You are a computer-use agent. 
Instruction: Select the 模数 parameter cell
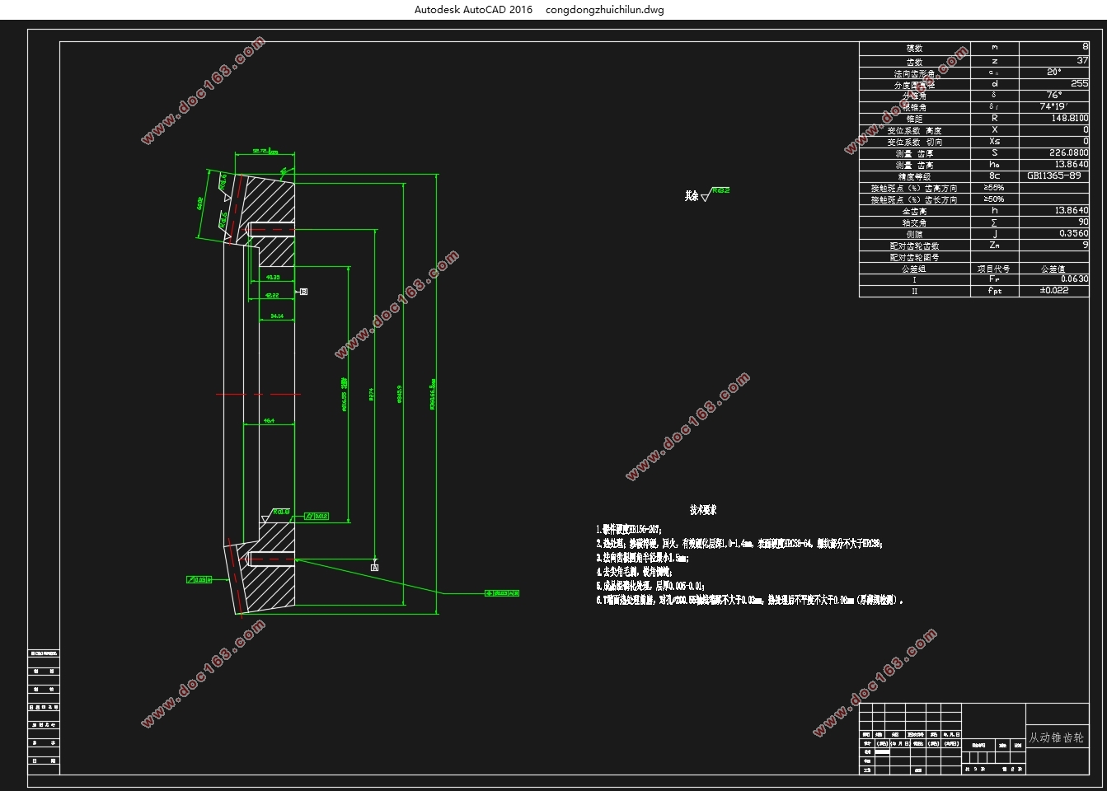click(915, 48)
